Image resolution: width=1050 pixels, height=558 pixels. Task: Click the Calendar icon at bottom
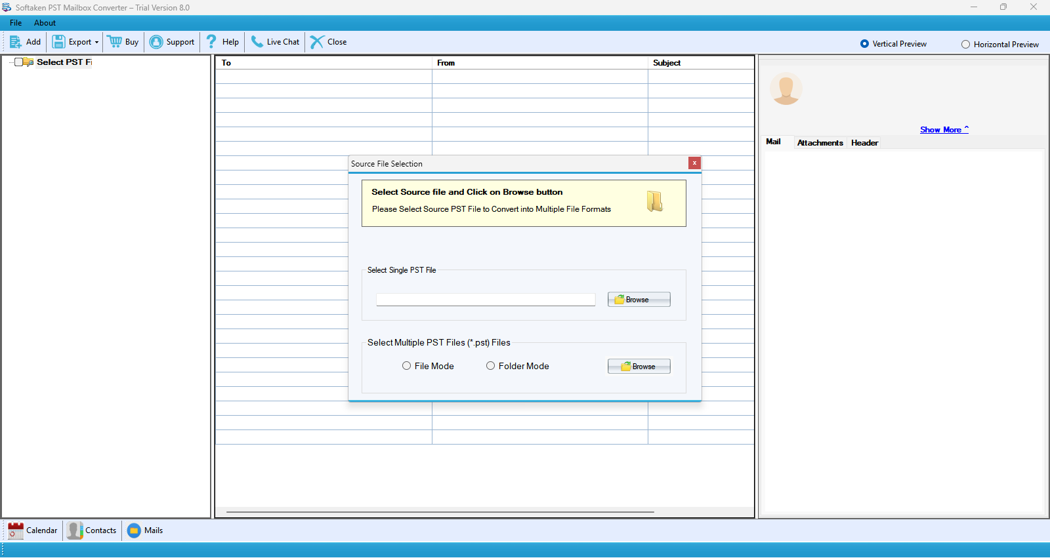[x=16, y=530]
